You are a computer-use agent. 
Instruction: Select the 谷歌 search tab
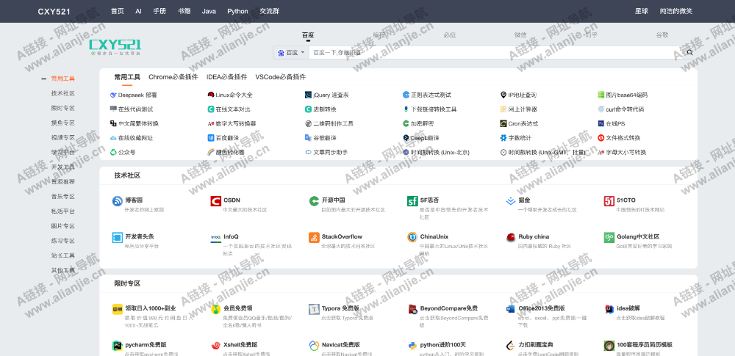(x=662, y=35)
